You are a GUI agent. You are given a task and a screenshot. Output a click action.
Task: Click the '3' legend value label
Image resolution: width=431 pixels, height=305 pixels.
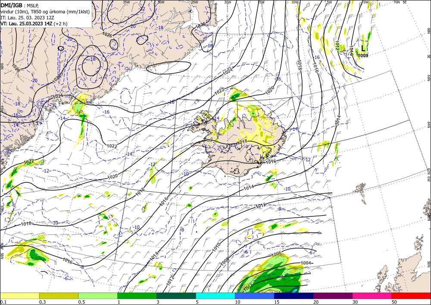pyautogui.click(x=158, y=302)
